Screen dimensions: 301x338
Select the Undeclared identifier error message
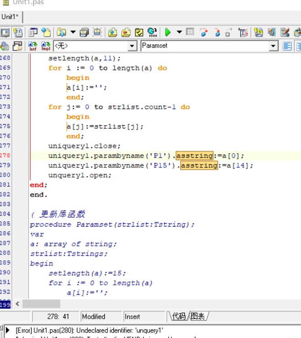click(x=89, y=330)
